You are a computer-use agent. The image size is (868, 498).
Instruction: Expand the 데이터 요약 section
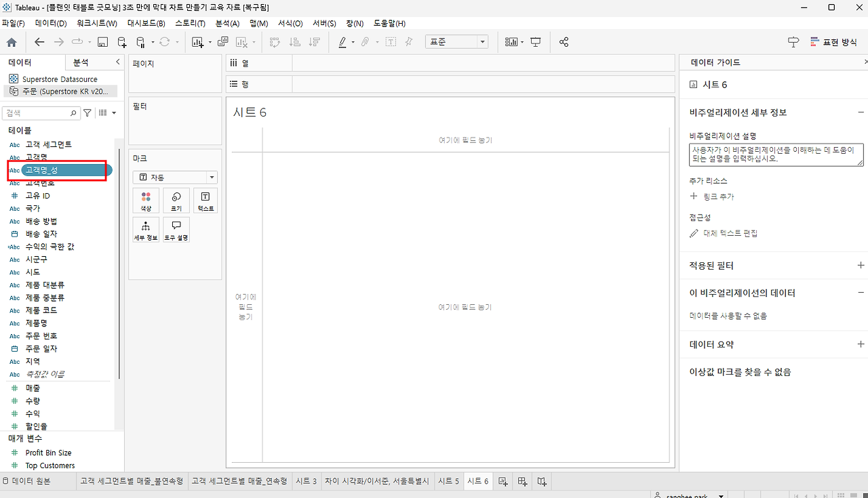click(861, 344)
